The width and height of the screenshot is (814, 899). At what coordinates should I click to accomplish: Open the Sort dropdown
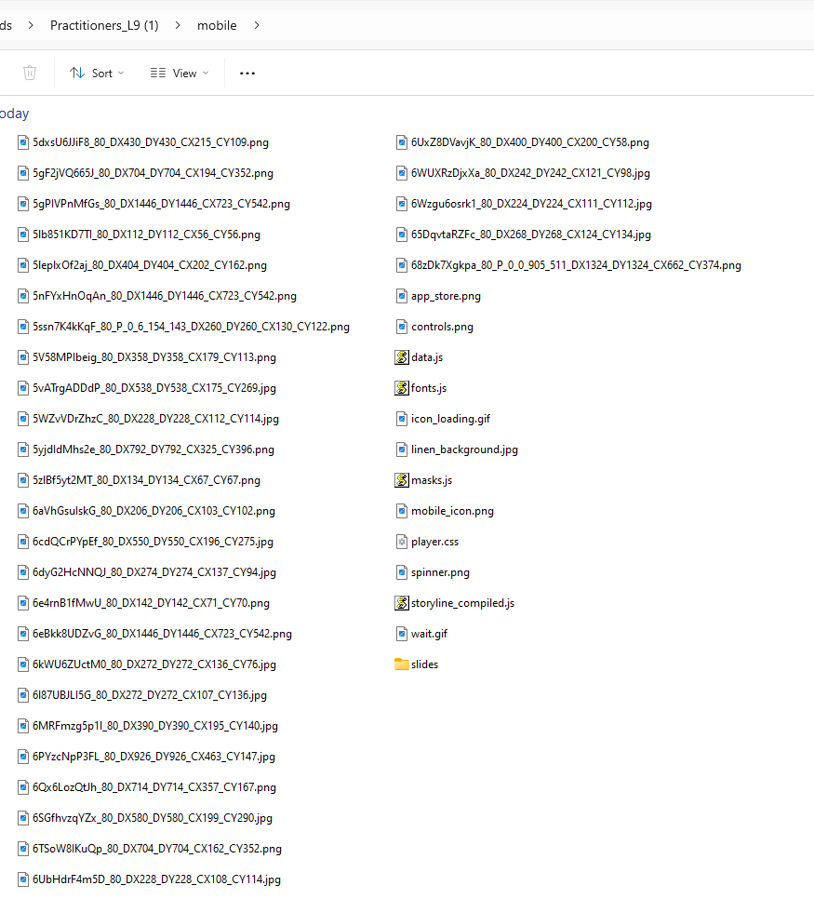coord(97,73)
